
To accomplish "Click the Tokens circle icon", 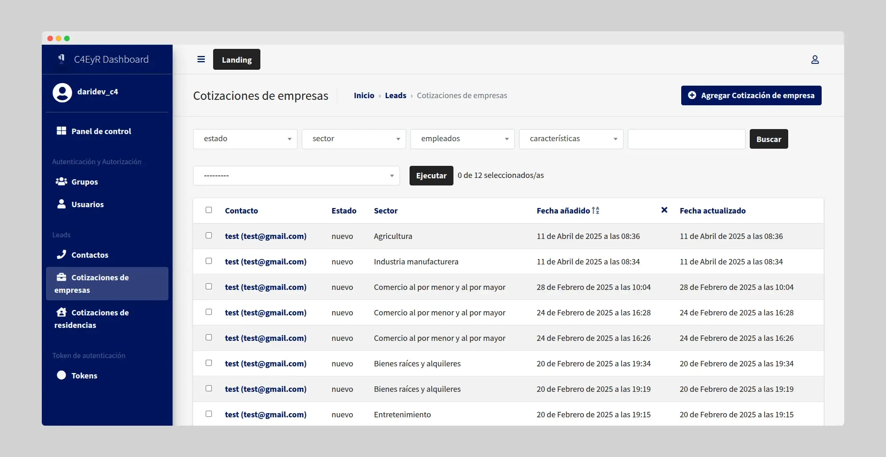I will pos(61,375).
